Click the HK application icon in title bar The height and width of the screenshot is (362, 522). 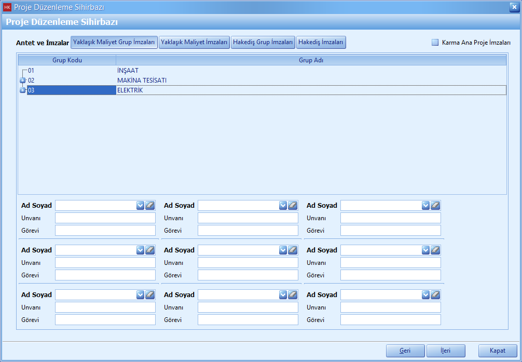(x=7, y=7)
